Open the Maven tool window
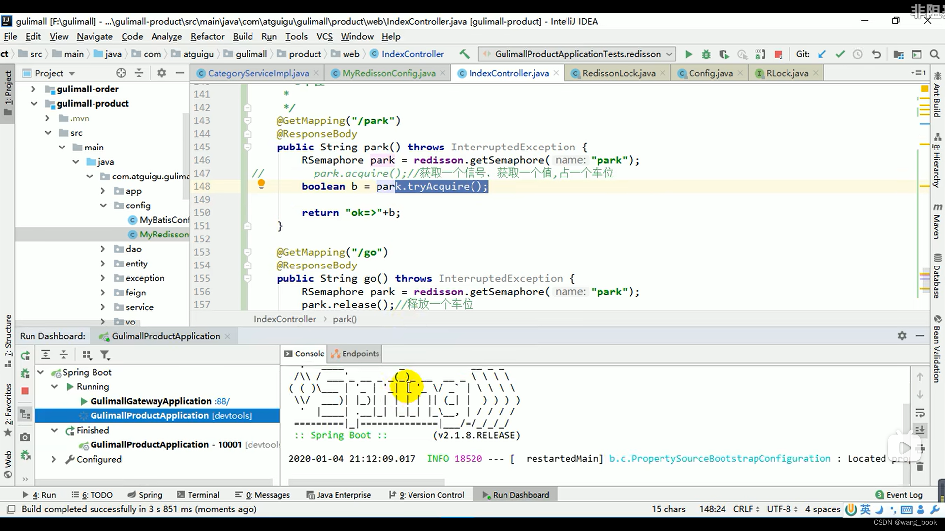The width and height of the screenshot is (945, 531). point(937,221)
